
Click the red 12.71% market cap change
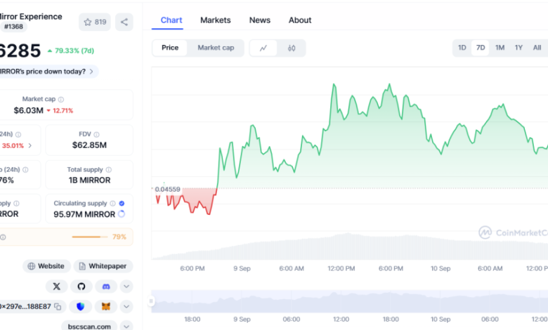pyautogui.click(x=60, y=111)
